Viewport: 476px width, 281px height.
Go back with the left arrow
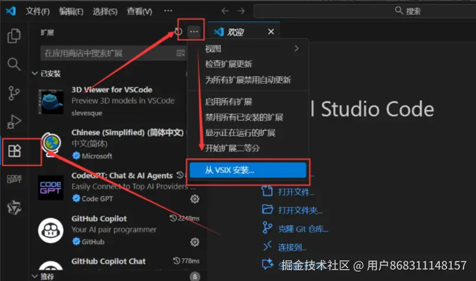click(225, 11)
